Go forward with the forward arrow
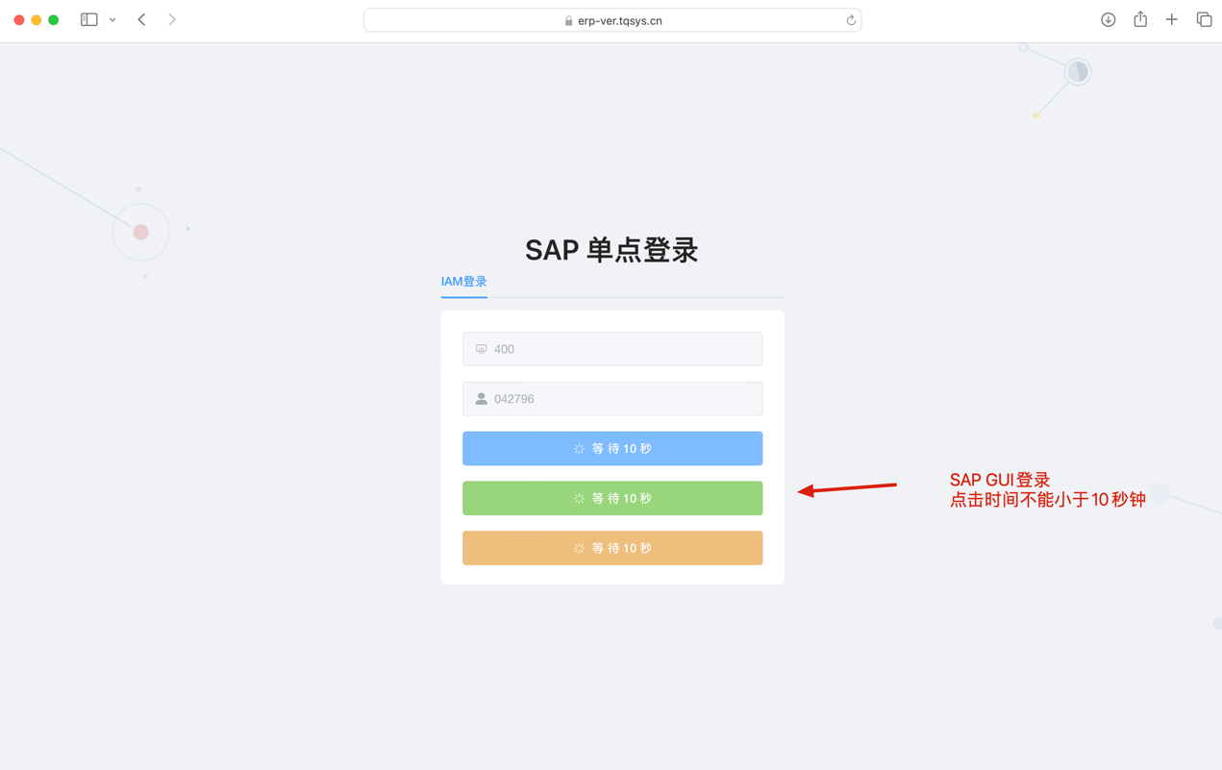 172,19
